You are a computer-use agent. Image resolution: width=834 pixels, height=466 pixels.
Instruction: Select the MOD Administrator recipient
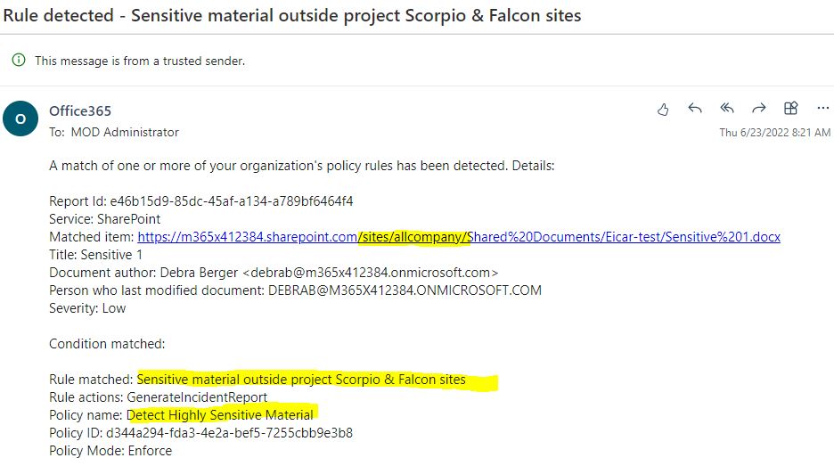tap(124, 132)
